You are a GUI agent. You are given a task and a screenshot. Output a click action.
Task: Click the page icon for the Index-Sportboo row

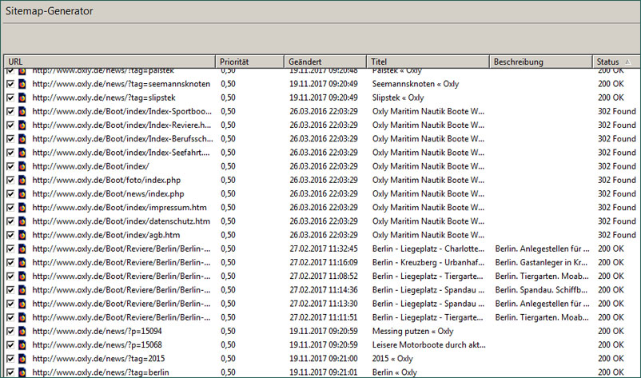tap(22, 111)
